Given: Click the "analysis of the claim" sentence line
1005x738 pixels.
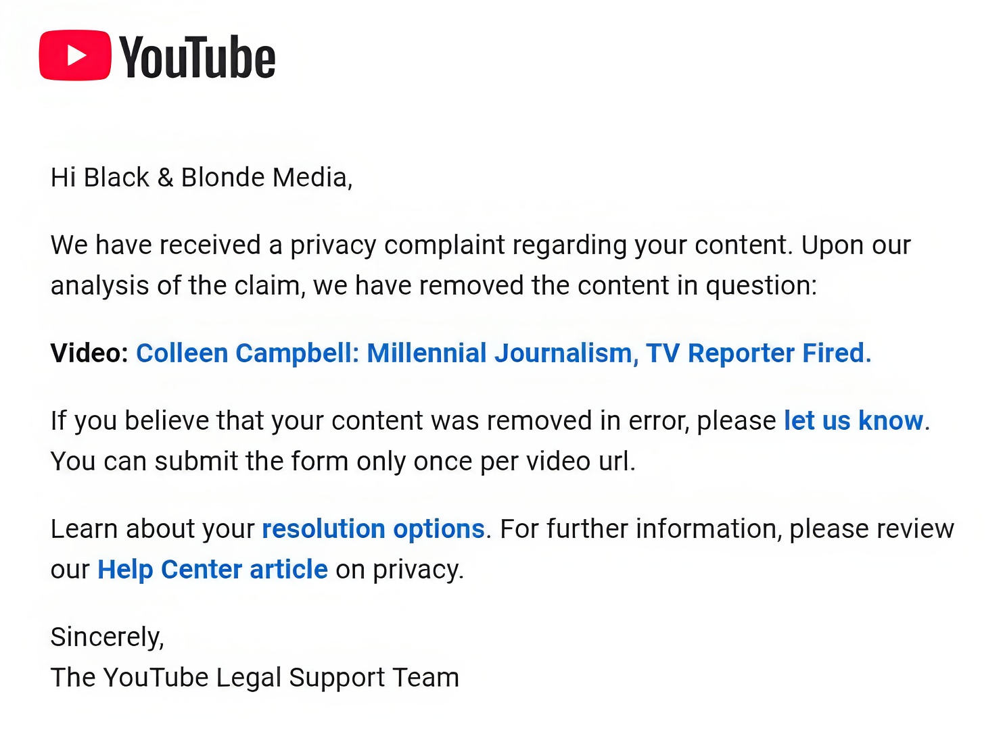Looking at the screenshot, I should [434, 286].
